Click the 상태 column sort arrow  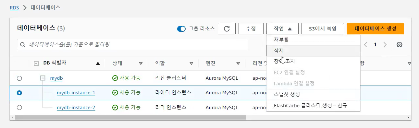141,63
